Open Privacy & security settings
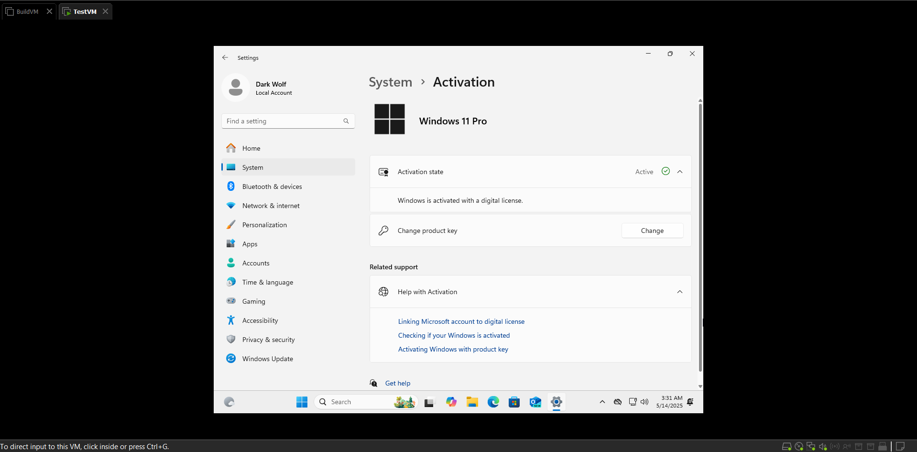Screen dimensions: 917x452 coord(288,340)
